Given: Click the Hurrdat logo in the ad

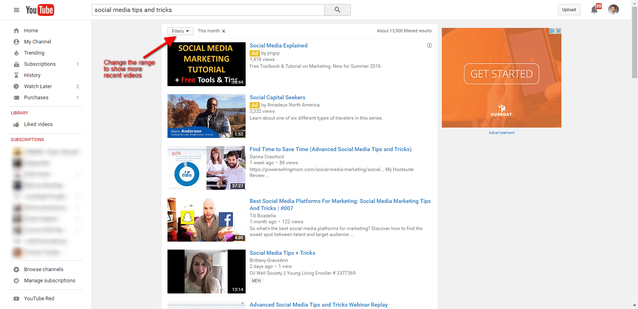Looking at the screenshot, I should (501, 111).
